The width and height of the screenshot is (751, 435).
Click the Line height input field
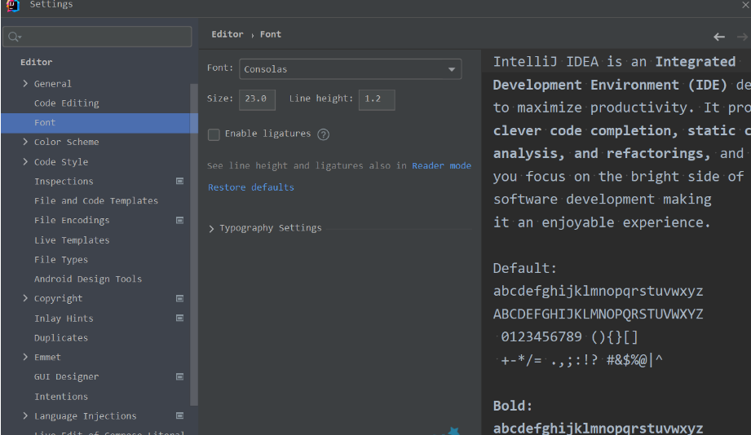376,99
